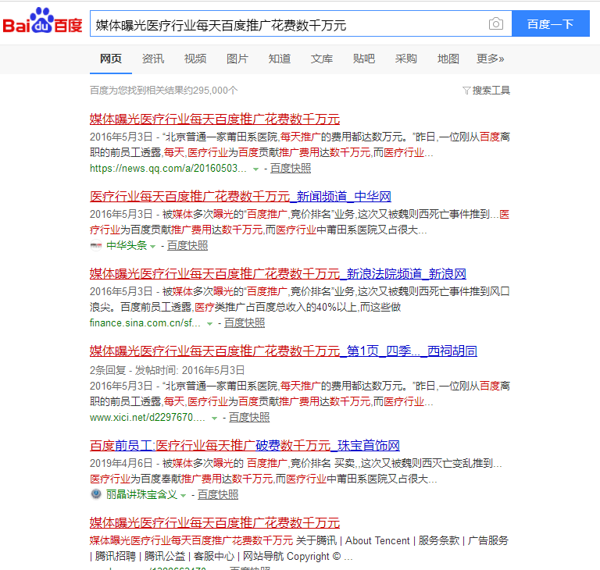Image resolution: width=600 pixels, height=570 pixels.
Task: Click the search tools filter icon
Action: (466, 91)
